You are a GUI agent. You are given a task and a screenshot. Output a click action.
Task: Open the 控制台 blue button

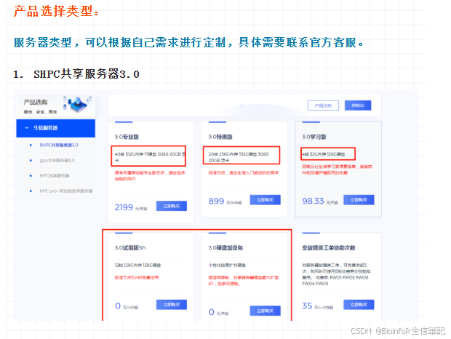point(358,105)
